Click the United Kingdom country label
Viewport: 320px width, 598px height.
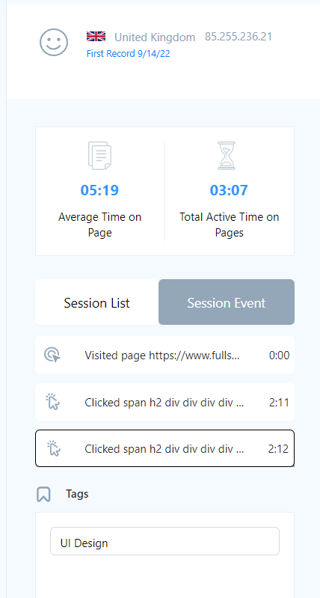click(155, 37)
